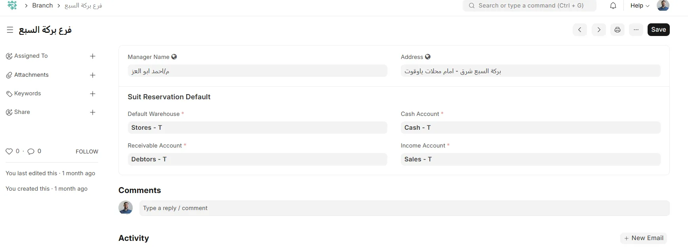Open the three-dots more actions menu

tap(636, 30)
